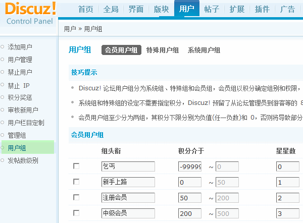Select the 系统用户组 sub-tab
The height and width of the screenshot is (223, 303).
204,50
